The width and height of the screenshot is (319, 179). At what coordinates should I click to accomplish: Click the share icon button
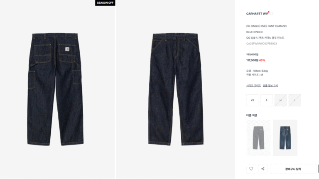[263, 169]
